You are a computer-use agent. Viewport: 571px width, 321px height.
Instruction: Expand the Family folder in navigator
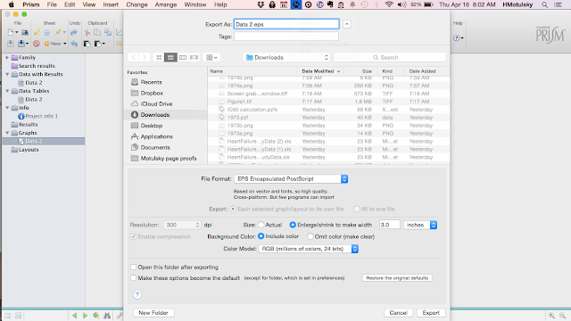point(7,57)
